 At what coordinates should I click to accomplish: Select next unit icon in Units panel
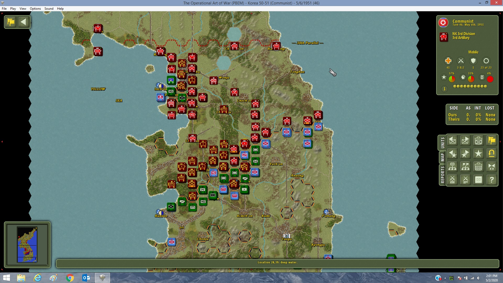tap(466, 141)
